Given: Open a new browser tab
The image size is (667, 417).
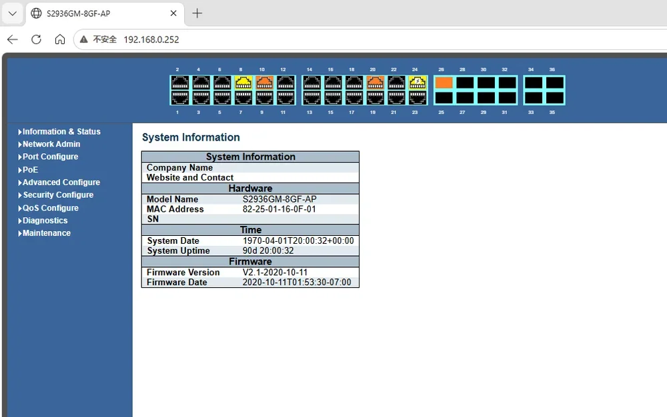Looking at the screenshot, I should (197, 13).
